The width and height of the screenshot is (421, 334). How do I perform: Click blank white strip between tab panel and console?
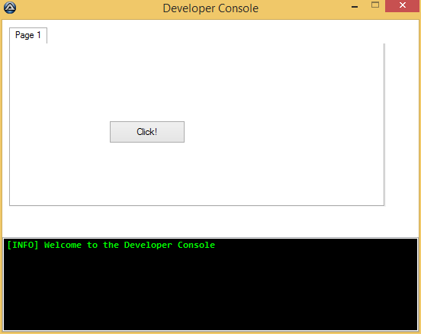click(x=210, y=221)
